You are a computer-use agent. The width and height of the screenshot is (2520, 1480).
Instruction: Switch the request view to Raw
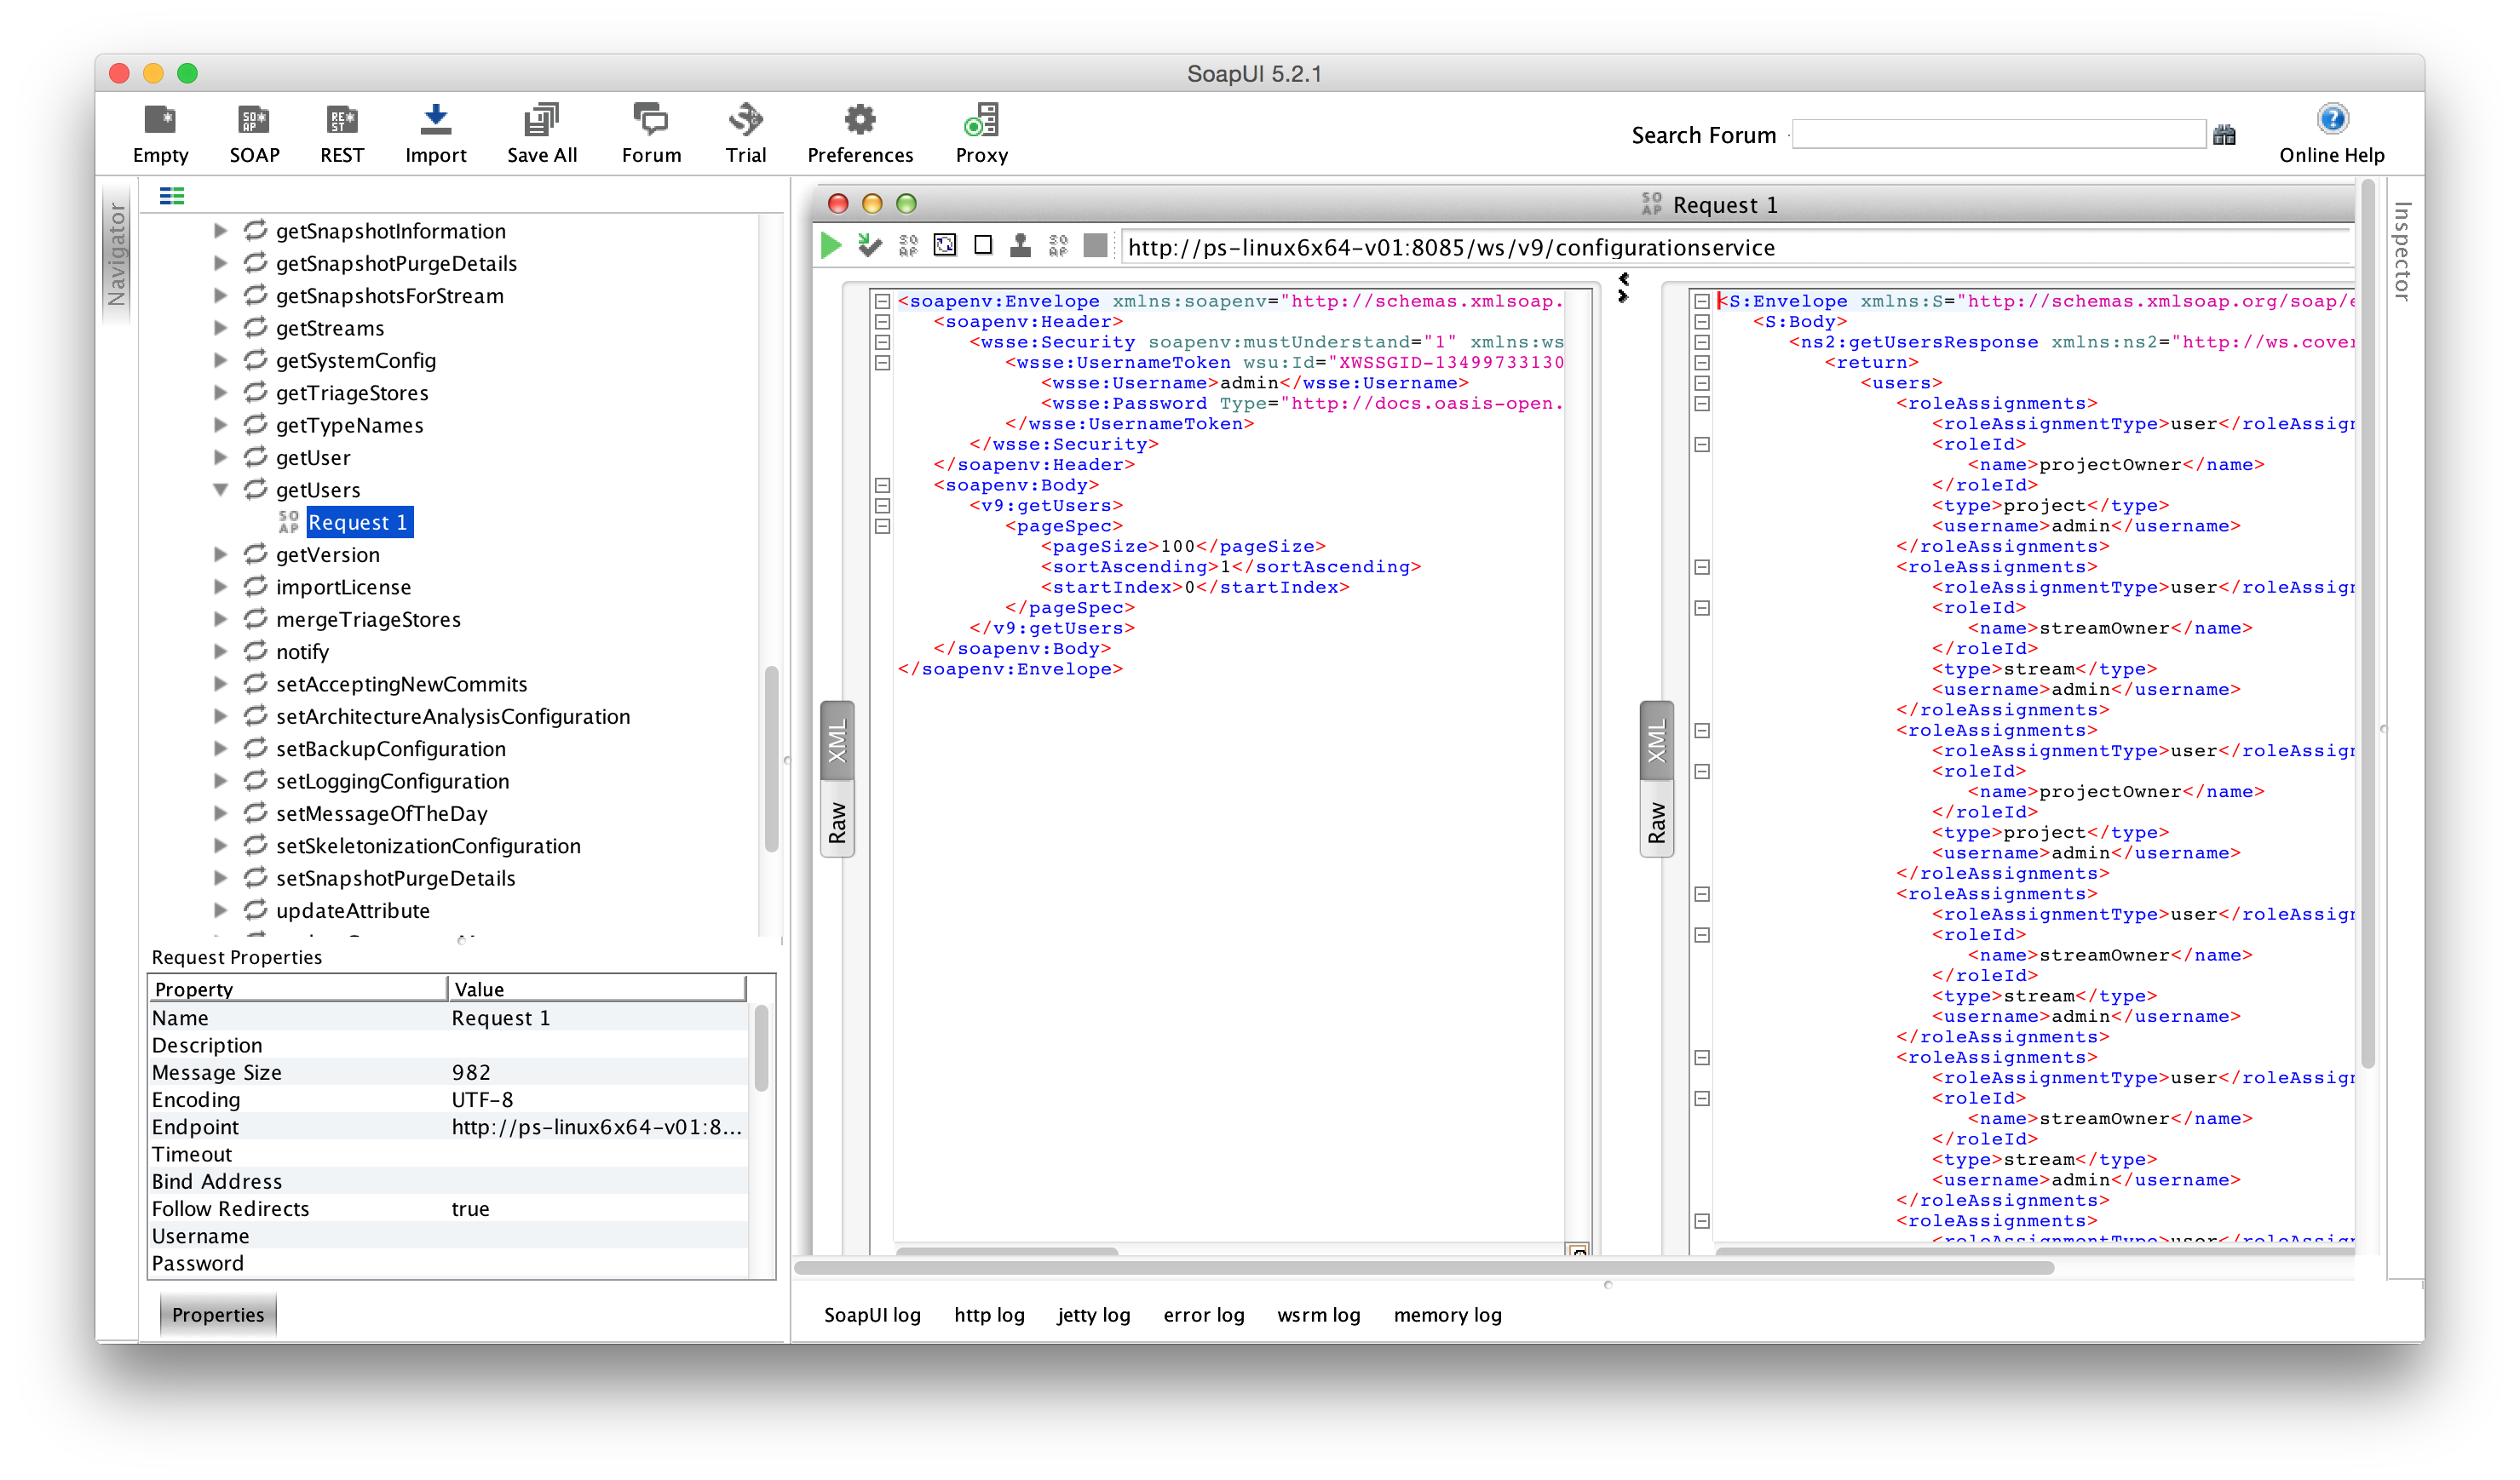[837, 819]
